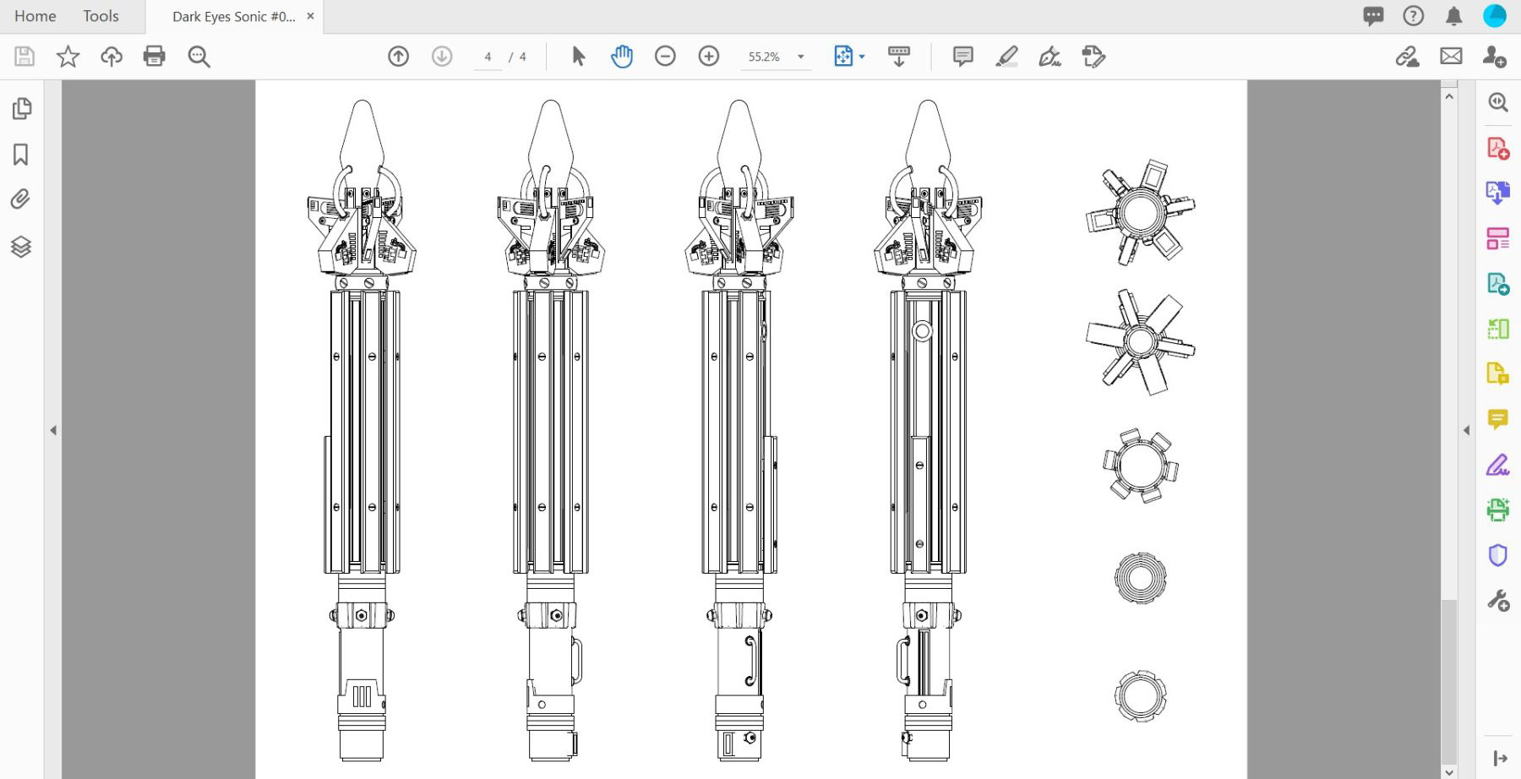Click the vertical scrollbar up arrow
Viewport: 1521px width, 779px height.
click(x=1449, y=97)
